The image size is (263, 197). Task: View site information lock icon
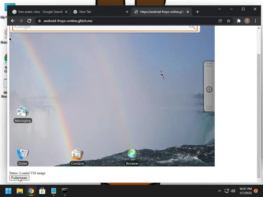pyautogui.click(x=40, y=21)
